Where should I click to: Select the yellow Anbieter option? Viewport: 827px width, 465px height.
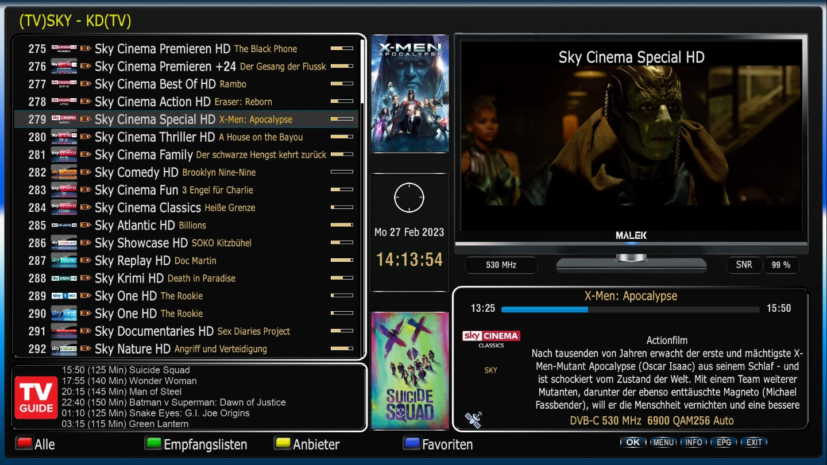(307, 444)
